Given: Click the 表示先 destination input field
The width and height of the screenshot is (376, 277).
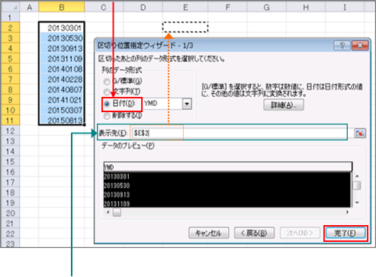Looking at the screenshot, I should point(239,133).
